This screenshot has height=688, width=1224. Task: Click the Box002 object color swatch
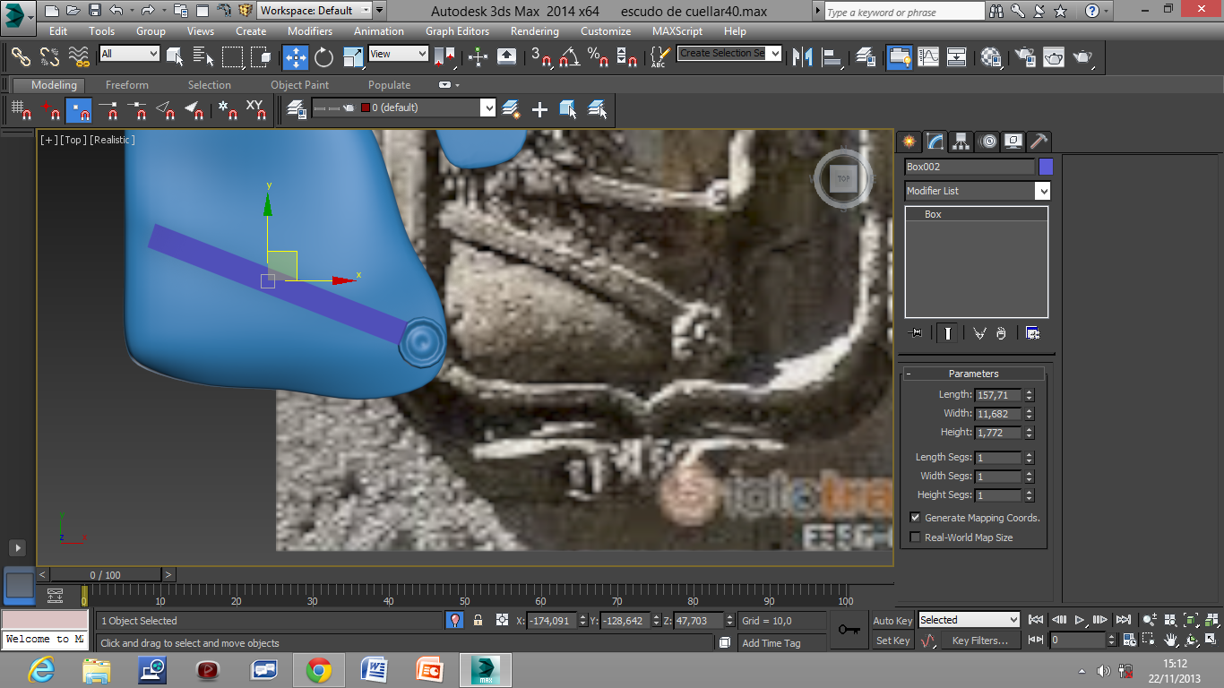[x=1046, y=167]
